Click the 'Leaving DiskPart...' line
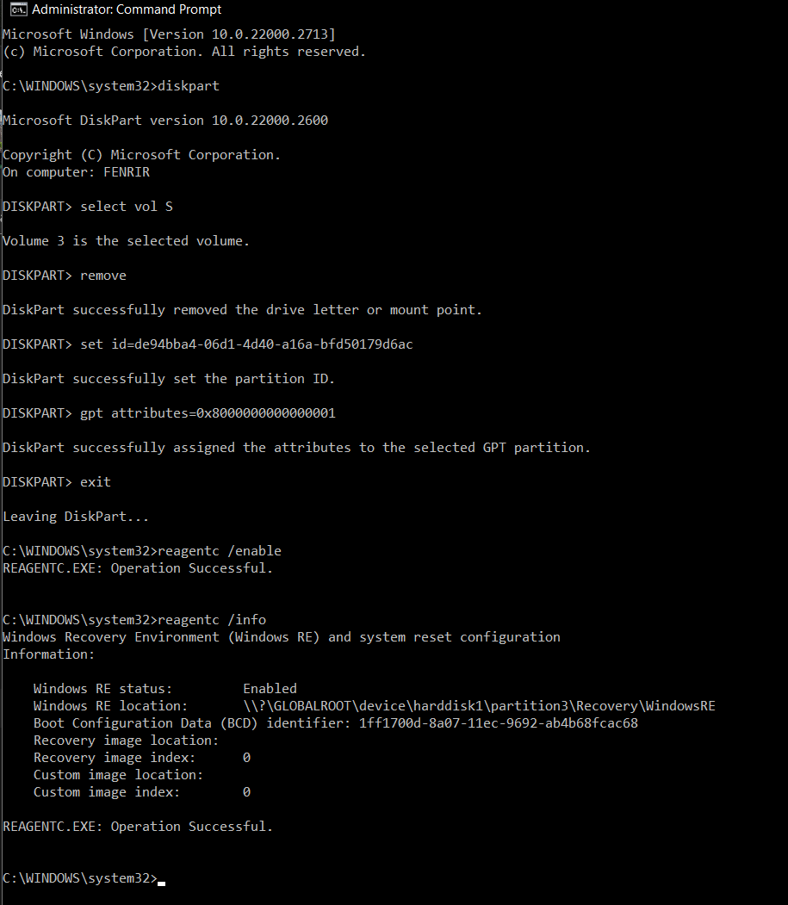The image size is (788, 905). (x=76, y=517)
